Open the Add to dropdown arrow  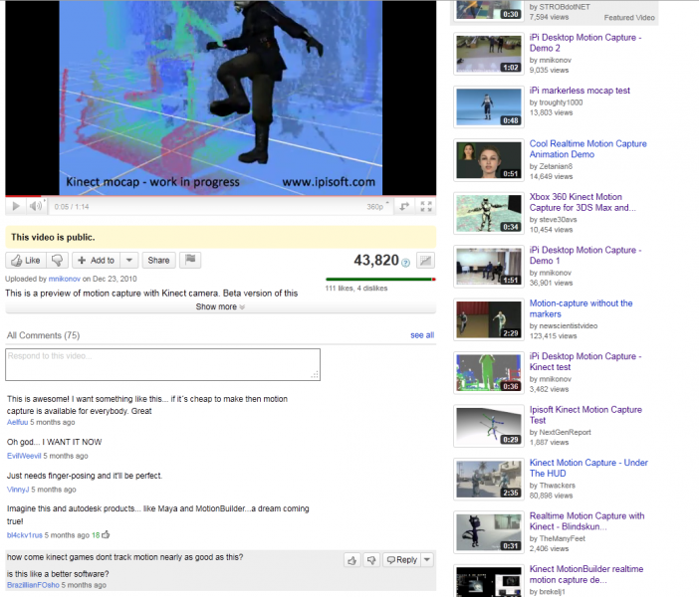click(129, 260)
